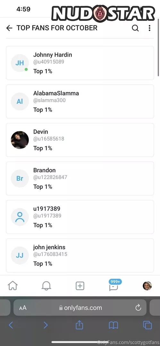Tap Devin's profile photo thumbnail
Image resolution: width=160 pixels, height=346 pixels.
pos(20,140)
